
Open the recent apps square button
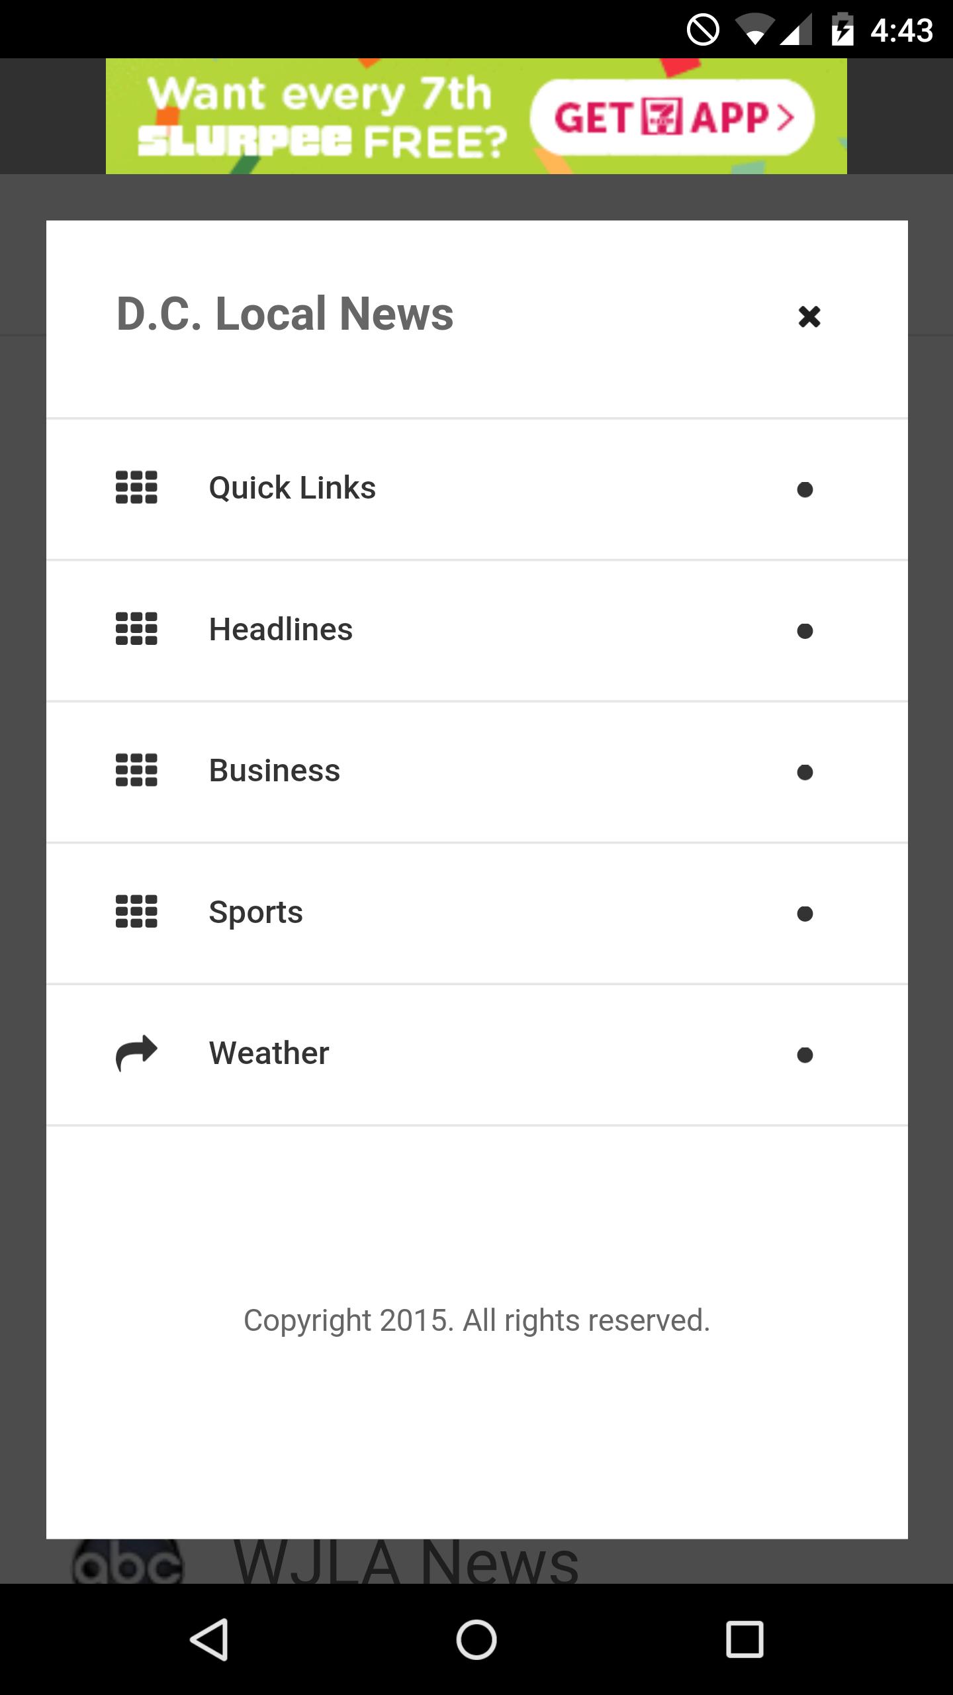[x=745, y=1639]
